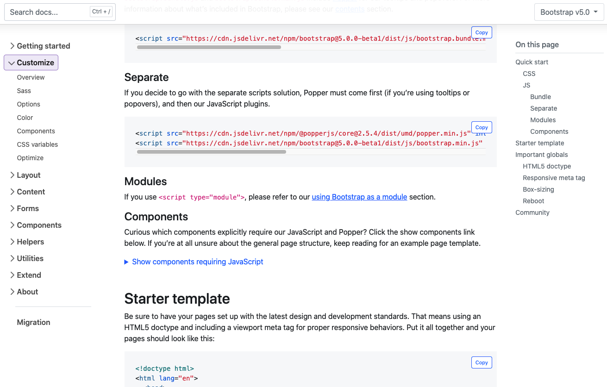Viewport: 607px width, 387px height.
Task: Expand the Helpers sidebar chevron
Action: point(13,242)
